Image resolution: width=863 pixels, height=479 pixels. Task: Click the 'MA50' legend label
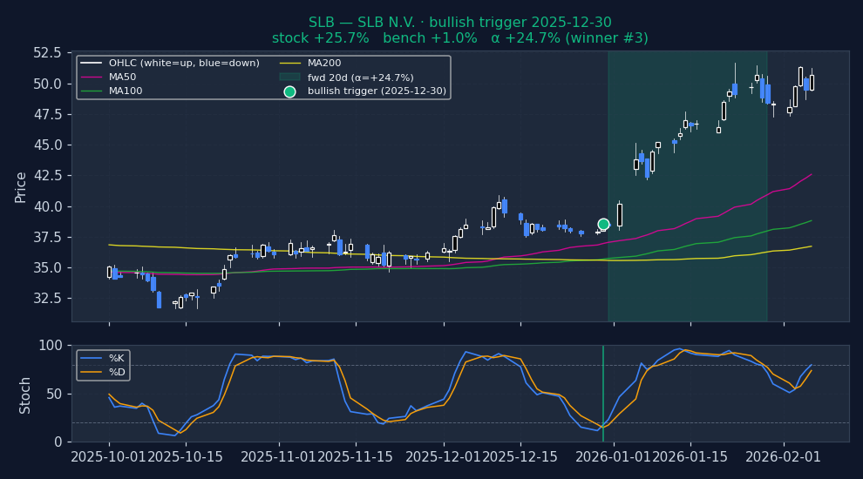(x=122, y=78)
